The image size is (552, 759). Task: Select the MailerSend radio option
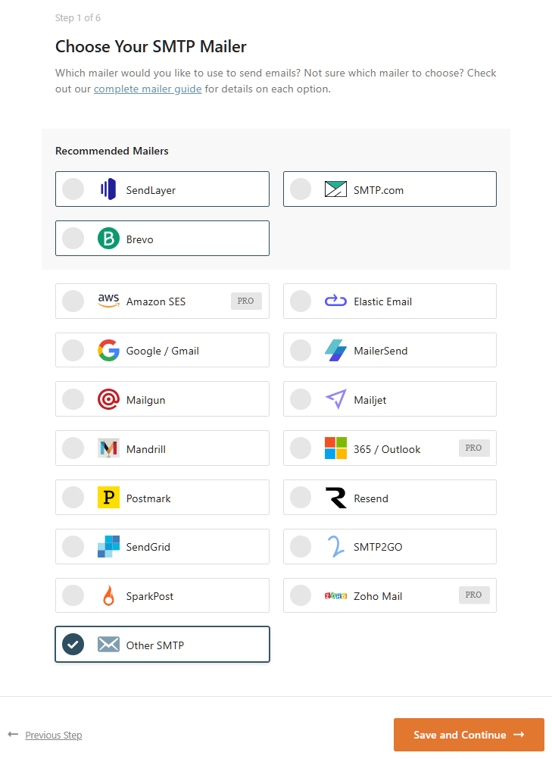pyautogui.click(x=301, y=351)
